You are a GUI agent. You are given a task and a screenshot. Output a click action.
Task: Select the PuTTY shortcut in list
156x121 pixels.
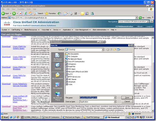tap(69, 74)
